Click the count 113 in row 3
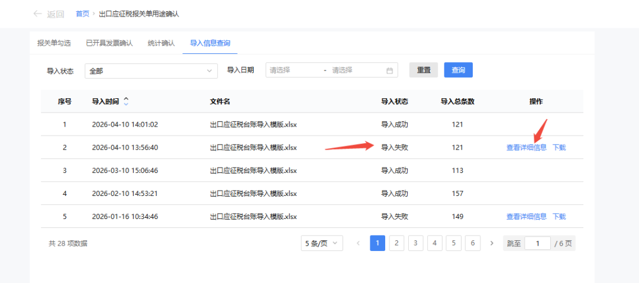The height and width of the screenshot is (283, 639). [457, 171]
